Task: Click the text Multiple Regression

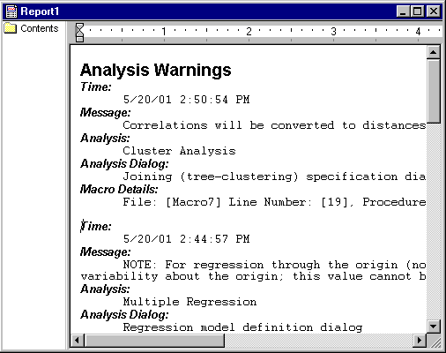Action: point(190,302)
